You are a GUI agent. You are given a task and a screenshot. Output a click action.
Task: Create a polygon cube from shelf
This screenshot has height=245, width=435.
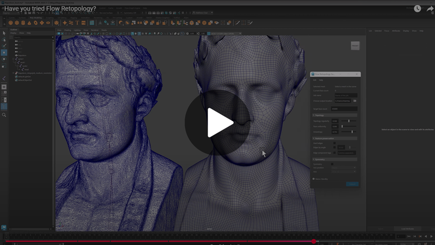(17, 23)
